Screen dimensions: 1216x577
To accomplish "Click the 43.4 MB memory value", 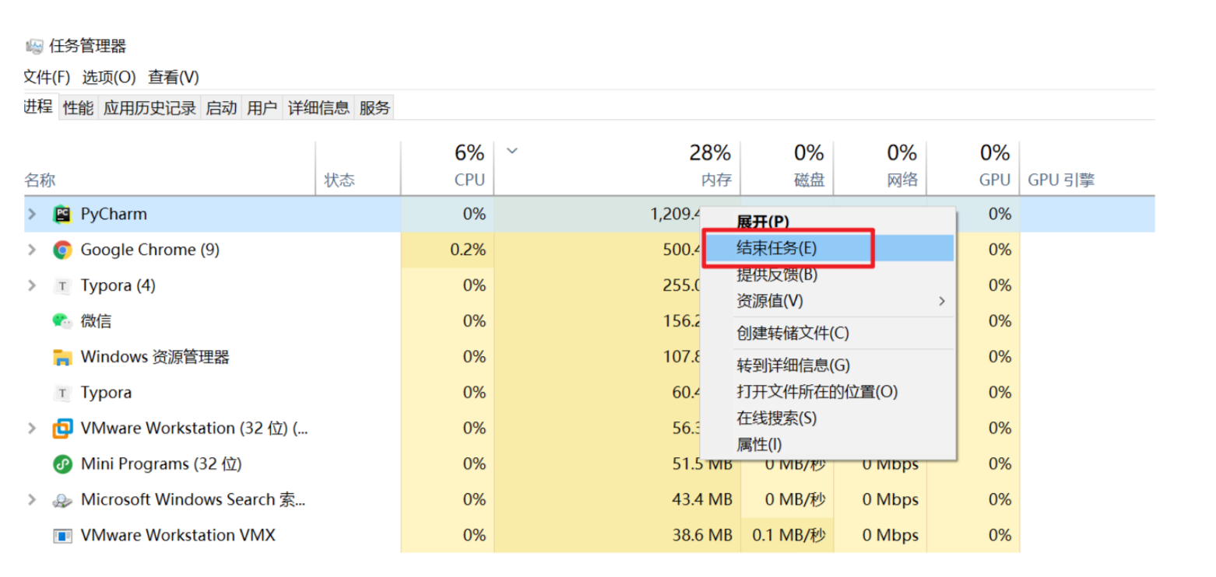I will 702,500.
